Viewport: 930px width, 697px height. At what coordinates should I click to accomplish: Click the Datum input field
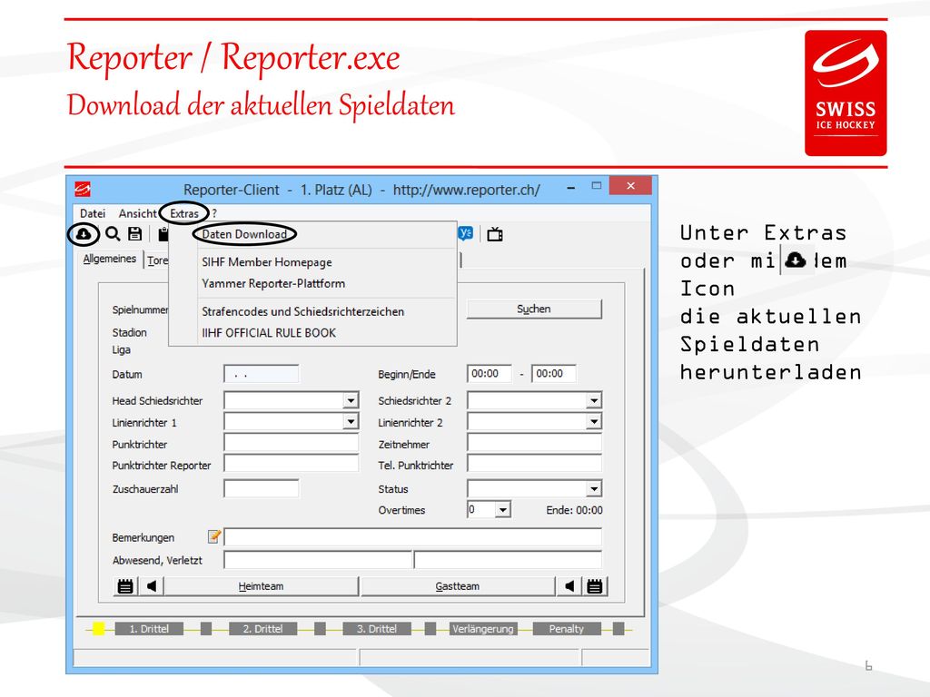pyautogui.click(x=262, y=374)
